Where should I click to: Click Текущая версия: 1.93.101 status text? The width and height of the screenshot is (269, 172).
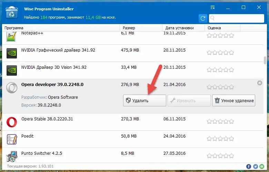(30, 166)
